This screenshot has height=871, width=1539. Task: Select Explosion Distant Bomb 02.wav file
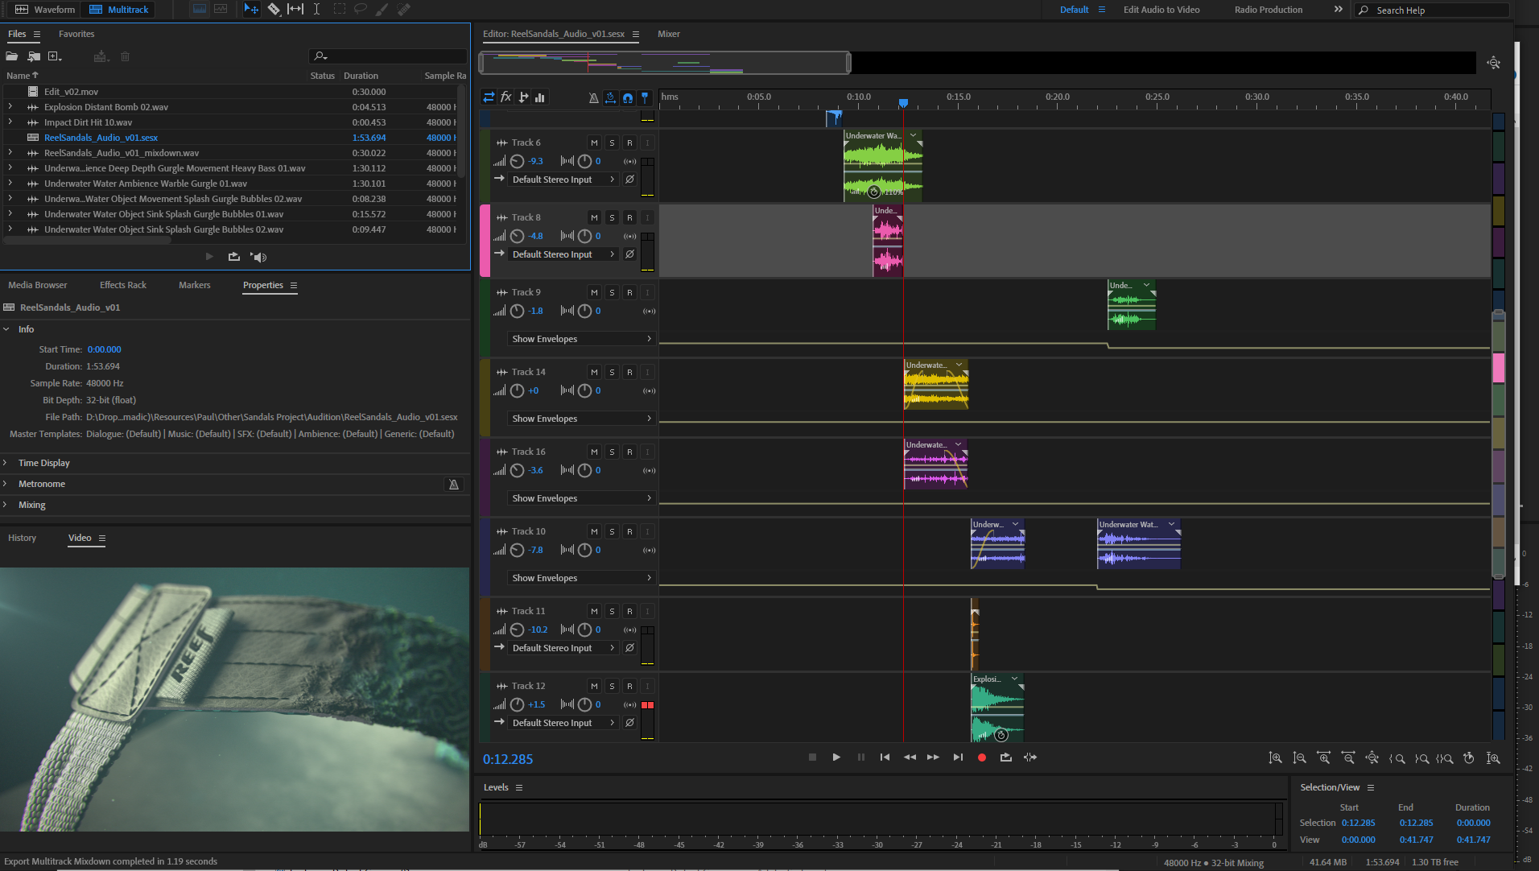(105, 107)
